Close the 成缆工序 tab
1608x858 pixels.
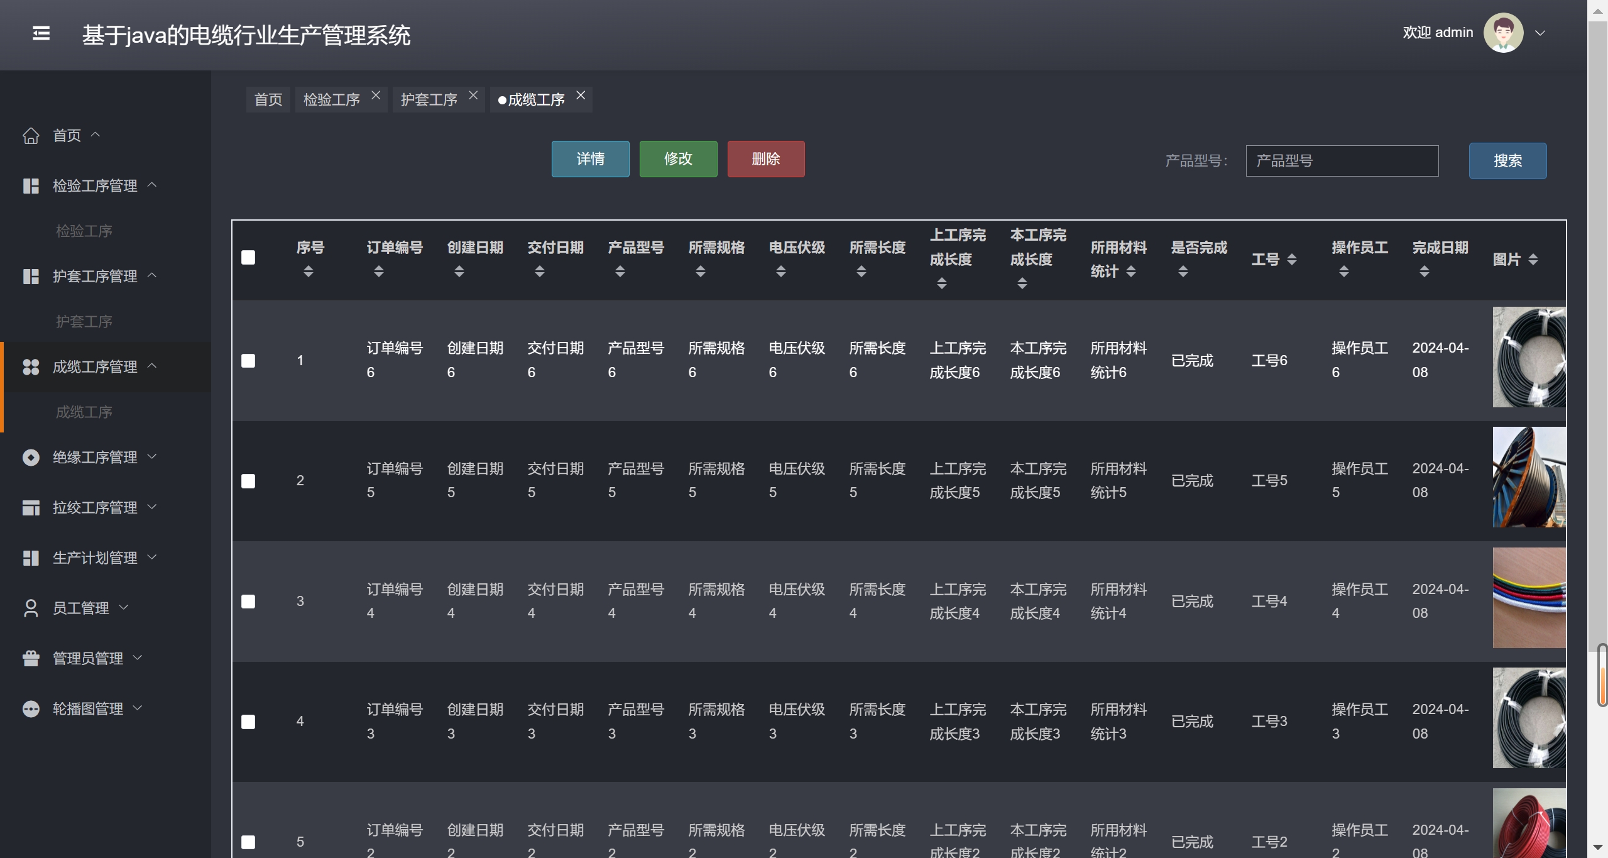(581, 95)
